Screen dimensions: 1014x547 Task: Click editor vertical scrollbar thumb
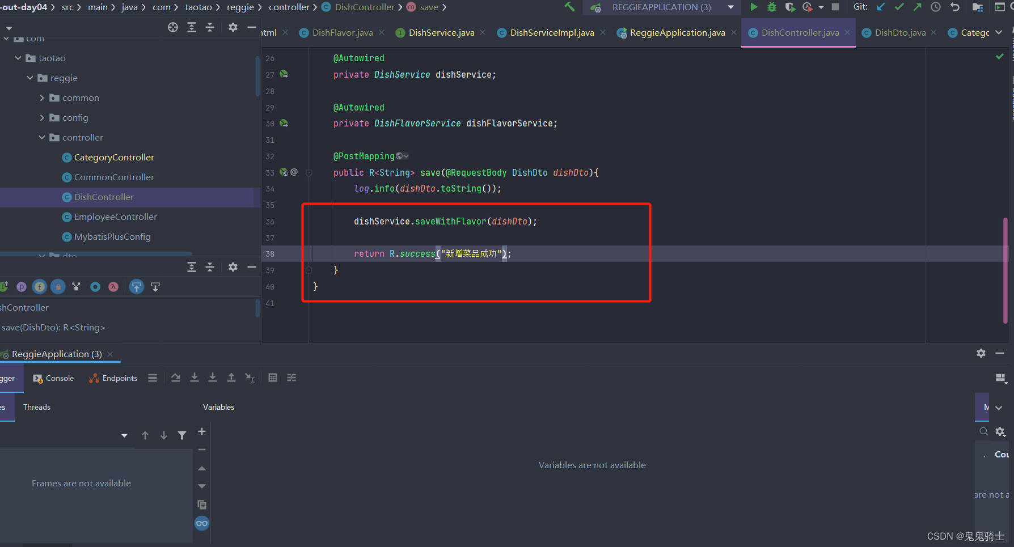pos(1005,270)
